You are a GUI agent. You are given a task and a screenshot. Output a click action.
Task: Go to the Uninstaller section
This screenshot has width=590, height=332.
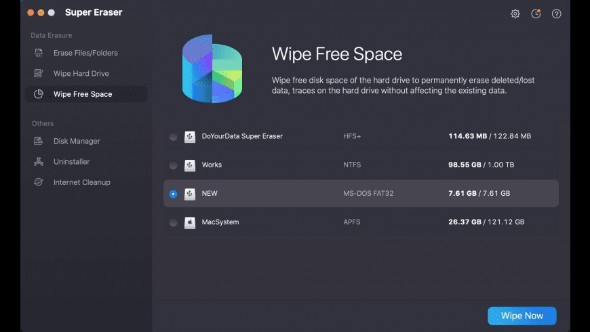(86, 162)
